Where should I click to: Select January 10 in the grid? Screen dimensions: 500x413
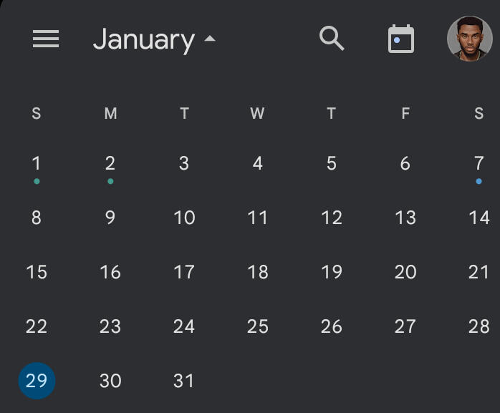coord(184,218)
